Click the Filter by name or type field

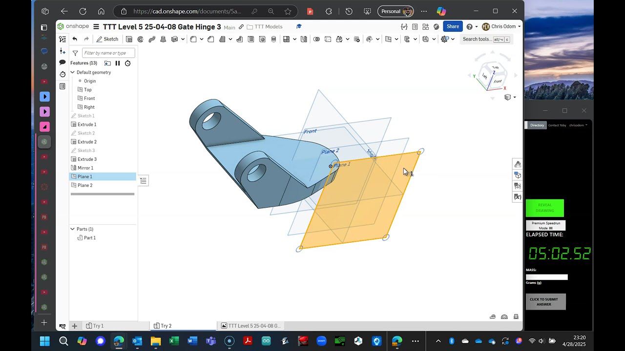pos(108,53)
